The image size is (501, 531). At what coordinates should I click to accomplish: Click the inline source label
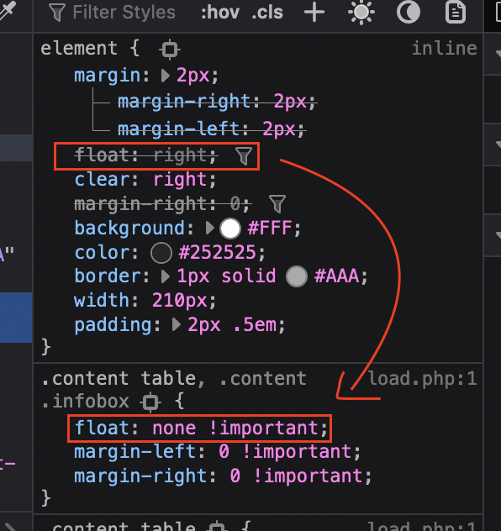click(x=445, y=48)
